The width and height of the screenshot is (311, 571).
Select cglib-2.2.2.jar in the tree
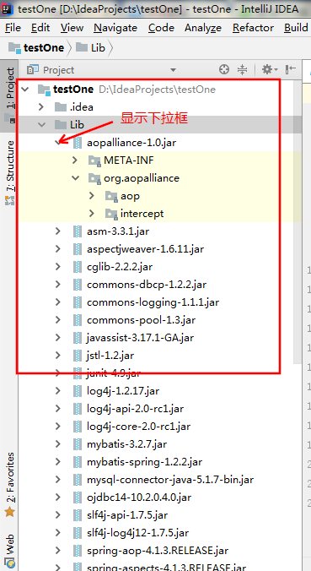point(120,267)
